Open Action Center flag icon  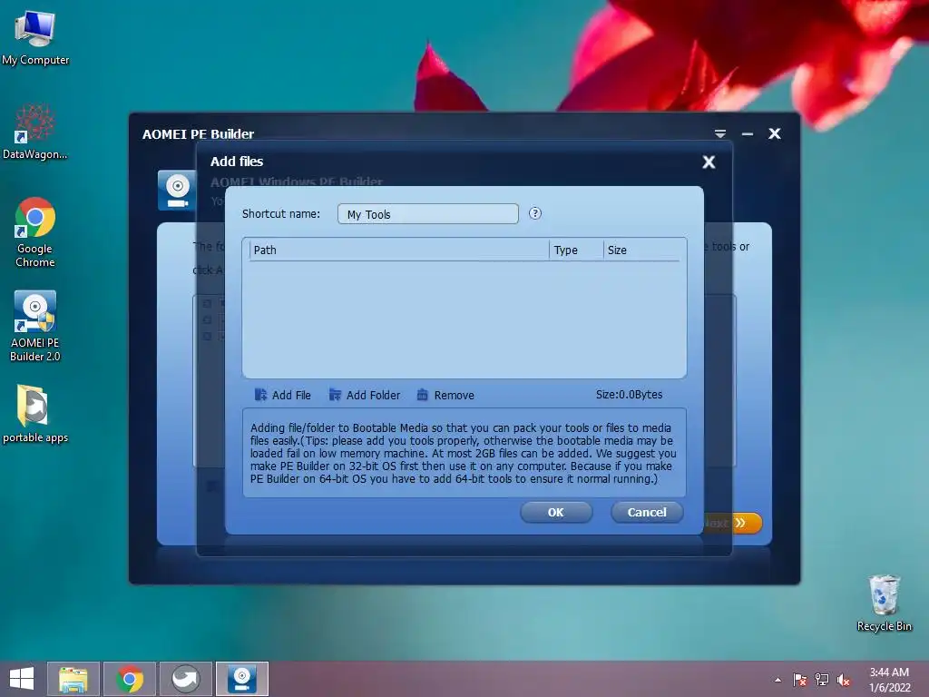coord(800,680)
